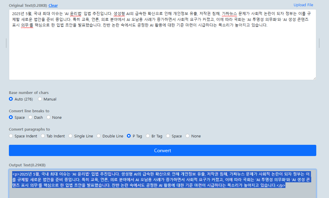Viewport: 329px width, 198px height.
Task: Click the original textarea resize handle
Action: pyautogui.click(x=315, y=78)
